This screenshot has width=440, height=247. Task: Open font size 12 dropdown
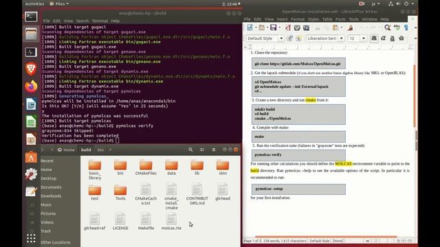(364, 38)
